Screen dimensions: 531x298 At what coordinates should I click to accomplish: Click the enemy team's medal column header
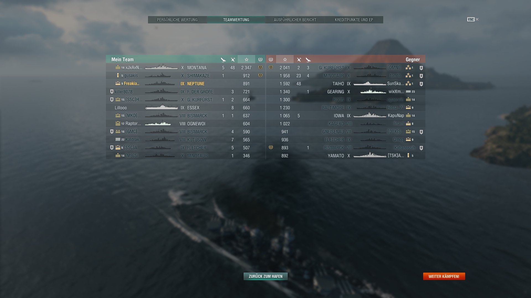[271, 60]
